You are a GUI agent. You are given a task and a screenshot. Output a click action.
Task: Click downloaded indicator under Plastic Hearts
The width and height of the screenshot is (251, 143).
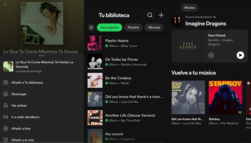tap(107, 46)
